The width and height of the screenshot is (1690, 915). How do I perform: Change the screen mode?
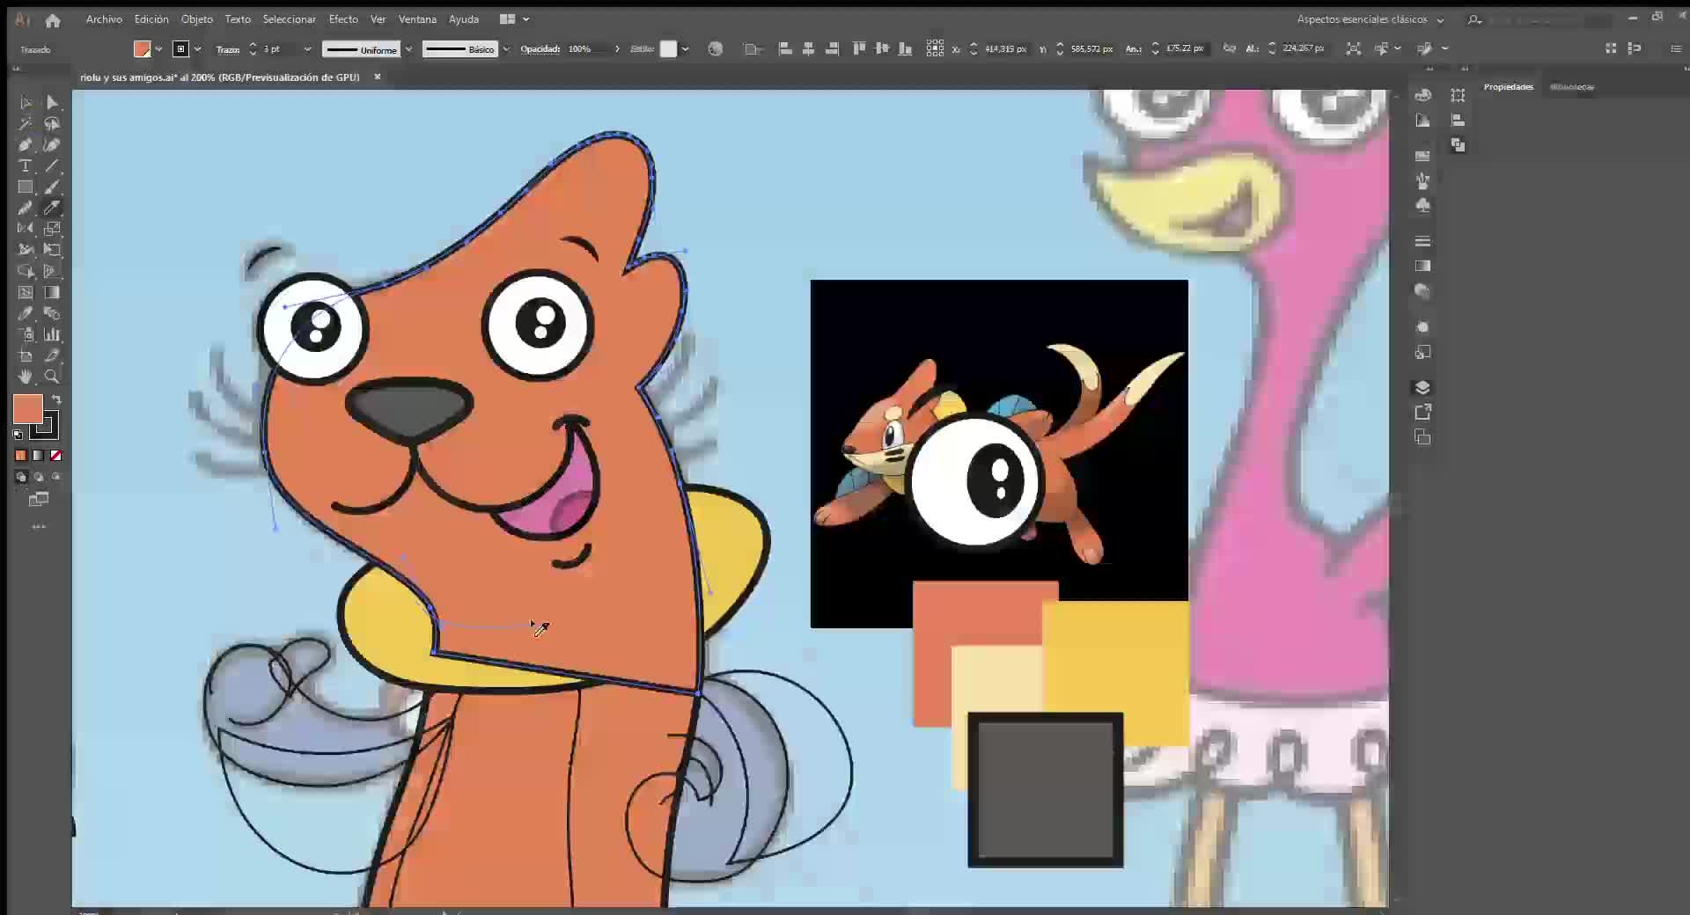(39, 500)
